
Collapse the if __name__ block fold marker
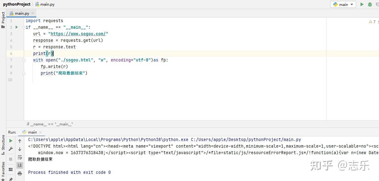24,27
